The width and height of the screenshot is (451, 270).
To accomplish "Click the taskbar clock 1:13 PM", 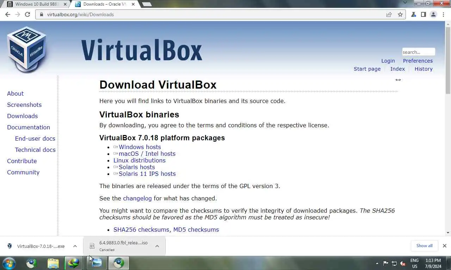I will pyautogui.click(x=433, y=263).
